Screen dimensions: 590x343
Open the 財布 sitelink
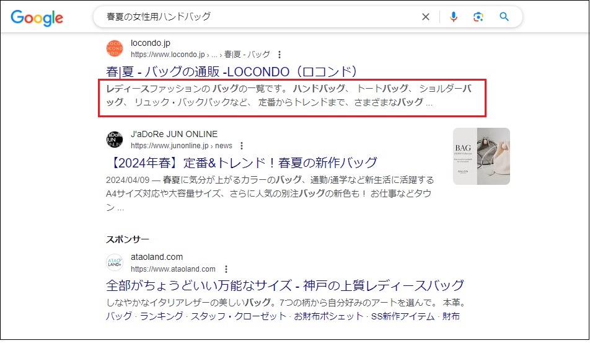coord(451,316)
